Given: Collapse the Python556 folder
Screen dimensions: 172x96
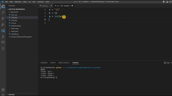Looking at the screenshot, I should click(x=14, y=12).
